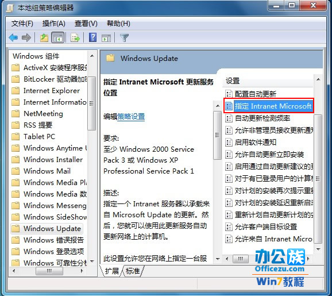The width and height of the screenshot is (332, 296).
Task: Open the 帮助(H) menu
Action: coord(118,24)
